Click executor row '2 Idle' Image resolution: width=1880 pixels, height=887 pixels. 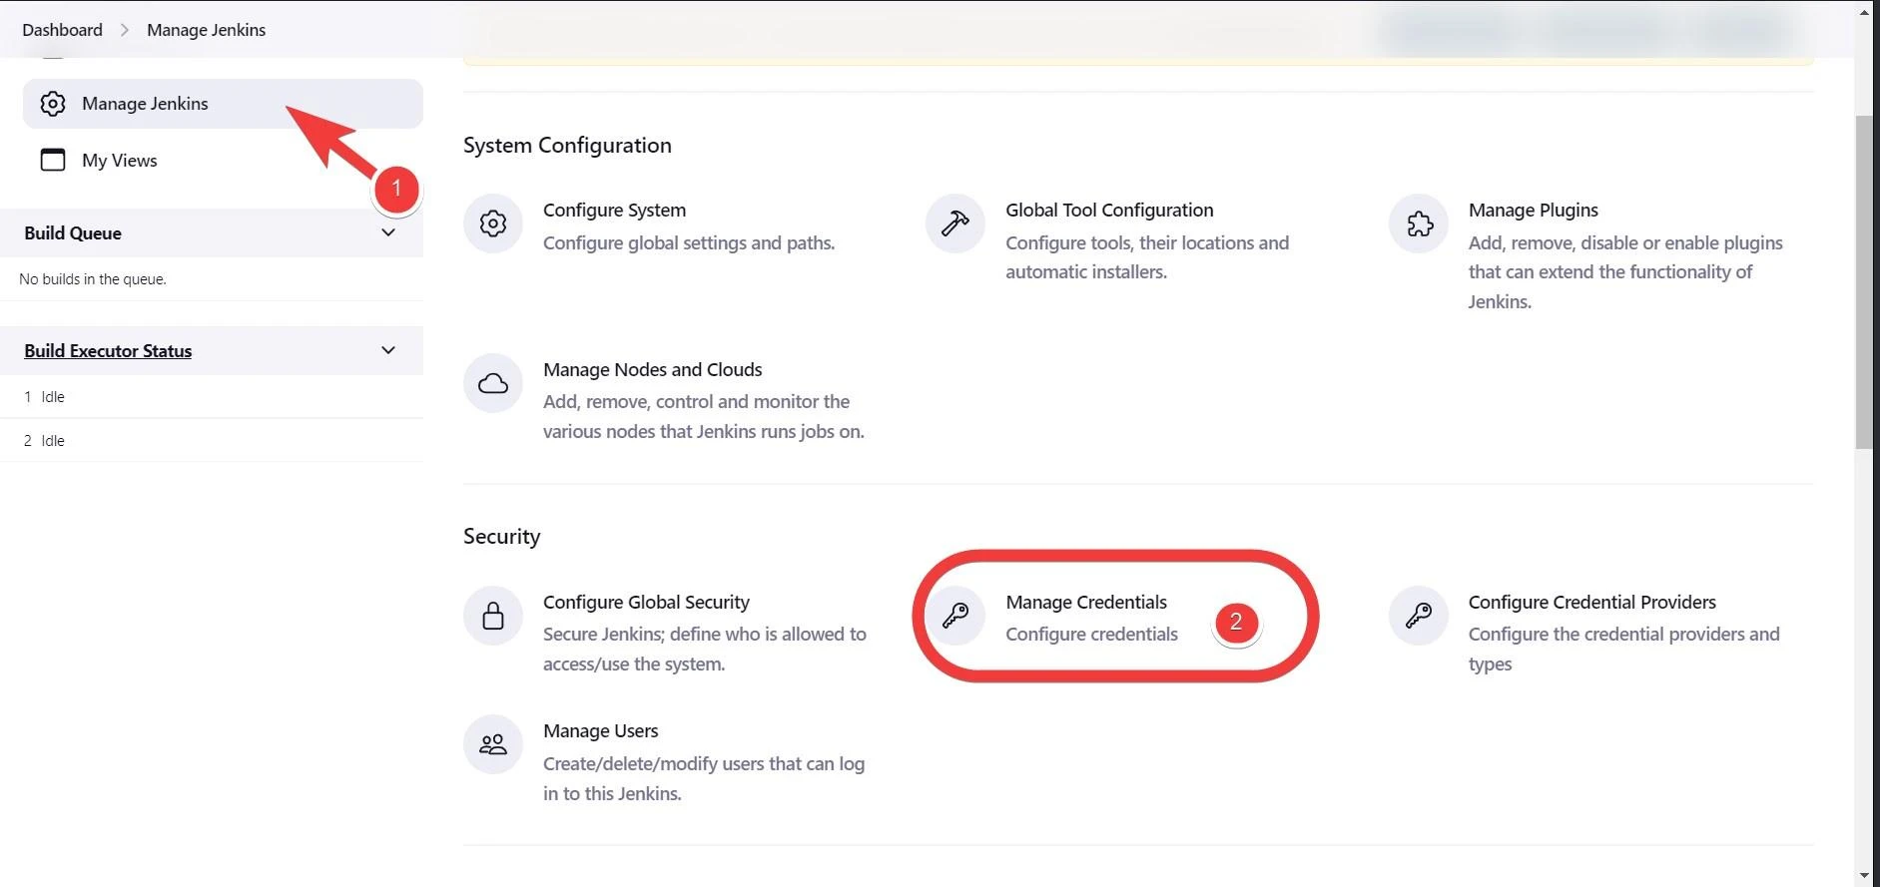[212, 440]
